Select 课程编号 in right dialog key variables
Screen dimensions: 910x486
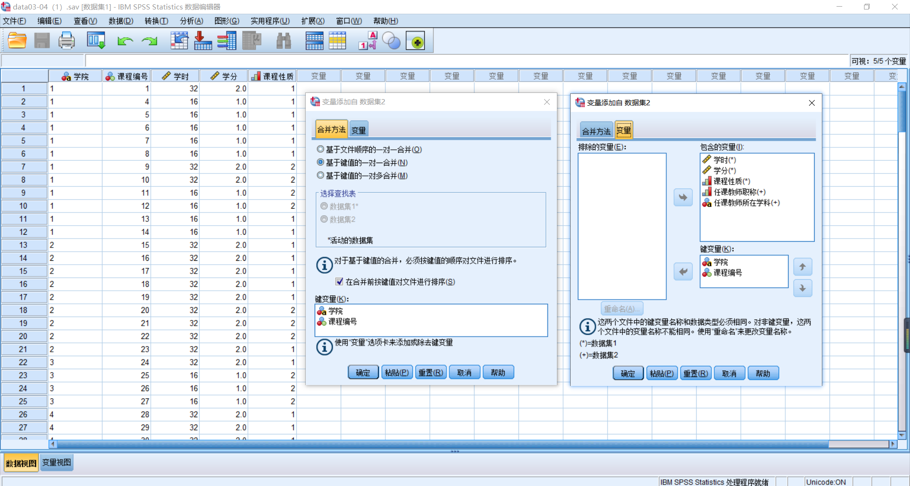(723, 273)
